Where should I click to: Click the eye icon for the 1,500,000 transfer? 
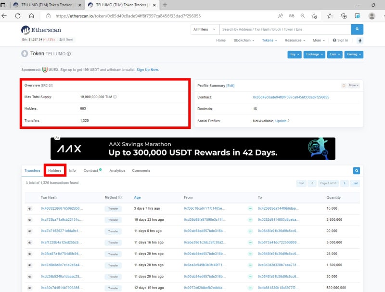tap(30, 265)
